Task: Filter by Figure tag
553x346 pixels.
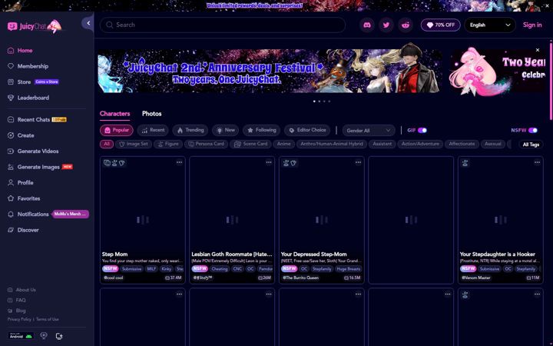Action: 168,144
